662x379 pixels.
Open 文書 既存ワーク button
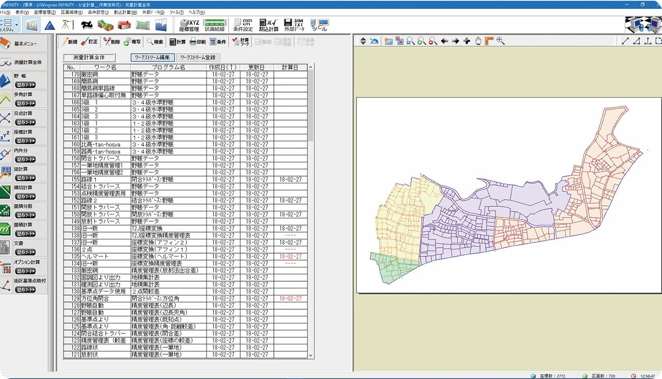pos(25,252)
